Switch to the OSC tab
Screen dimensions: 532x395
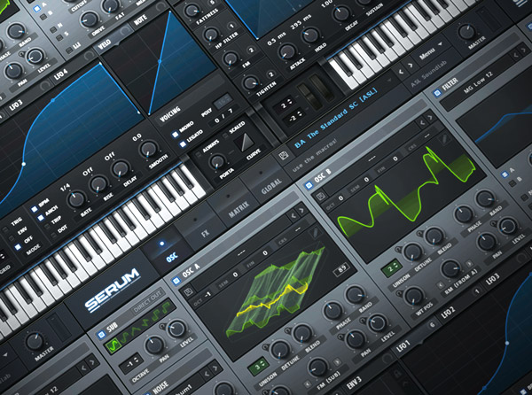pyautogui.click(x=167, y=250)
